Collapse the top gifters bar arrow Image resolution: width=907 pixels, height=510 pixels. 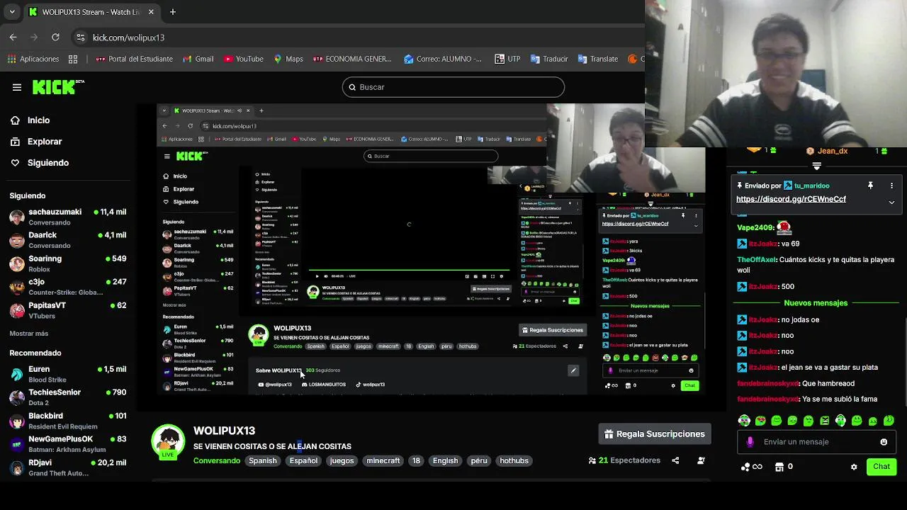pyautogui.click(x=816, y=166)
